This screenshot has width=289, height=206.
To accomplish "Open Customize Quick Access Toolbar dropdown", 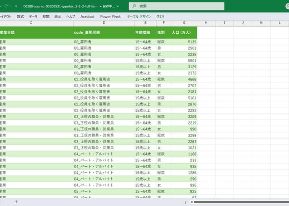I will (16, 6).
